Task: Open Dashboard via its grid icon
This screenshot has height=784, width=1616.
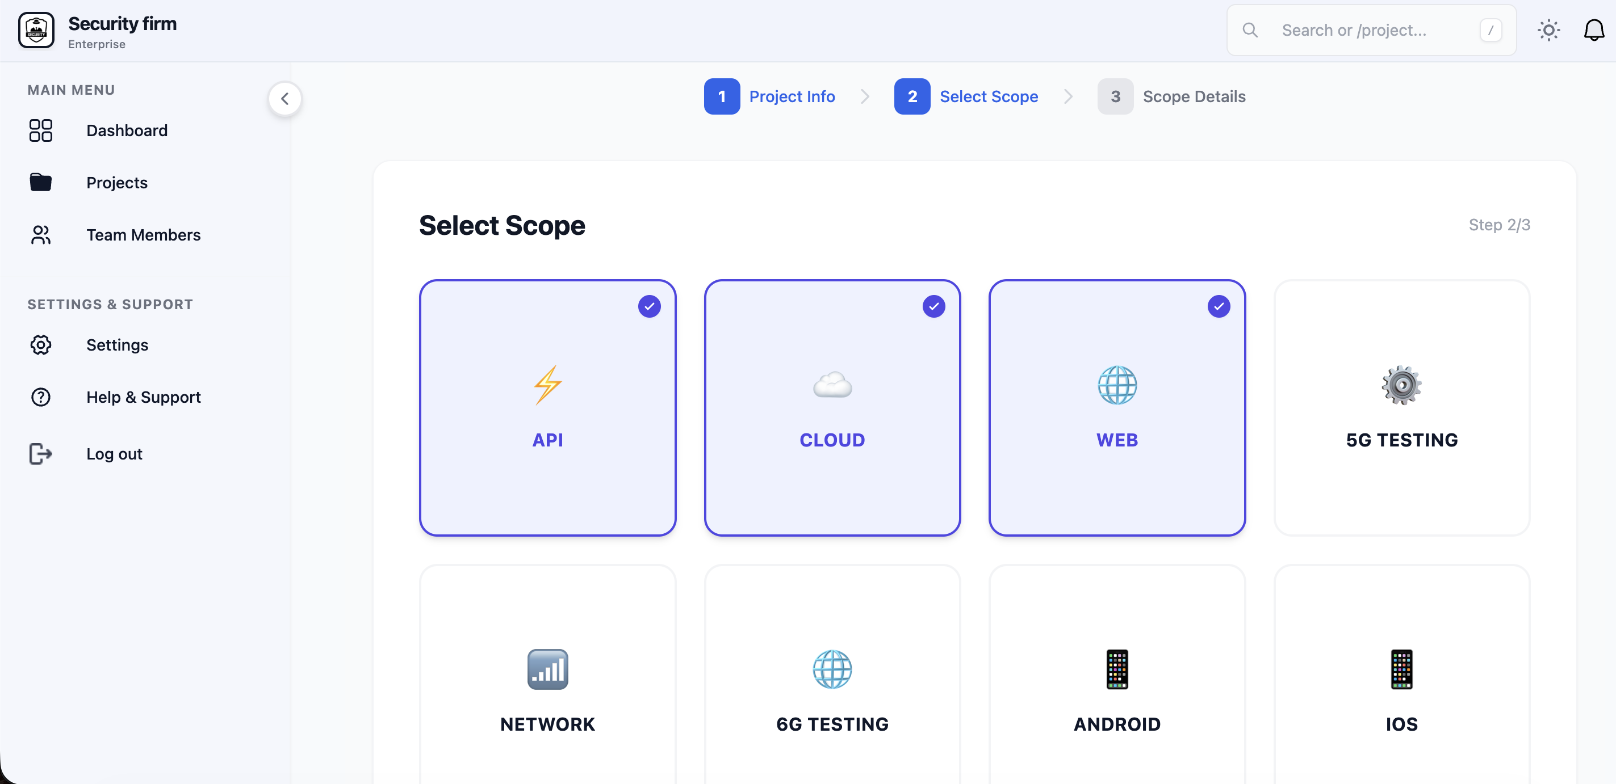Action: pos(41,130)
